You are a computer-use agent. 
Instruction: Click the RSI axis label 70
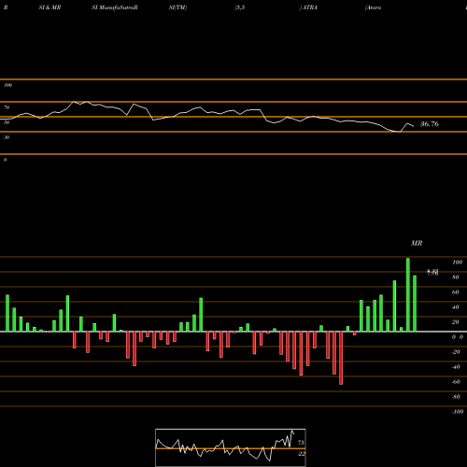click(7, 107)
